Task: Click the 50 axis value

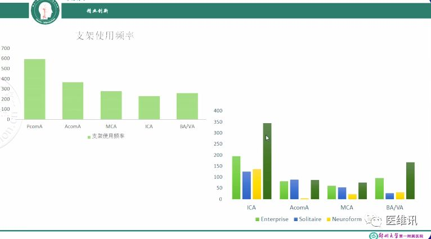Action: pos(219,188)
